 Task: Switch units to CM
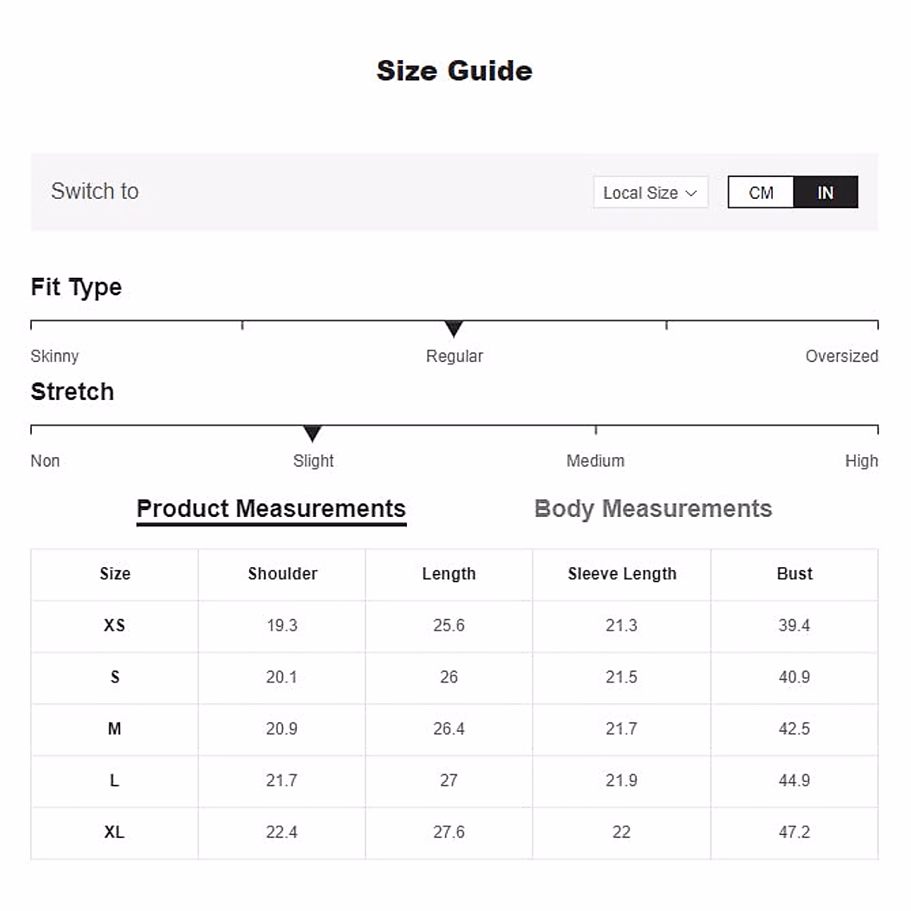point(761,193)
